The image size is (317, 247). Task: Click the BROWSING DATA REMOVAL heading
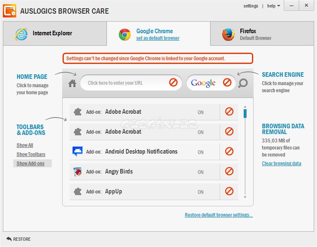(283, 129)
